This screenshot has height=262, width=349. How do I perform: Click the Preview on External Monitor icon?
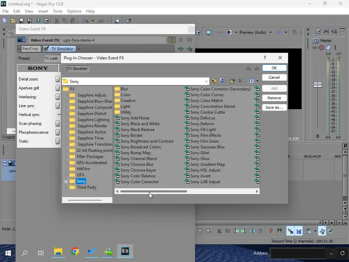208,32
